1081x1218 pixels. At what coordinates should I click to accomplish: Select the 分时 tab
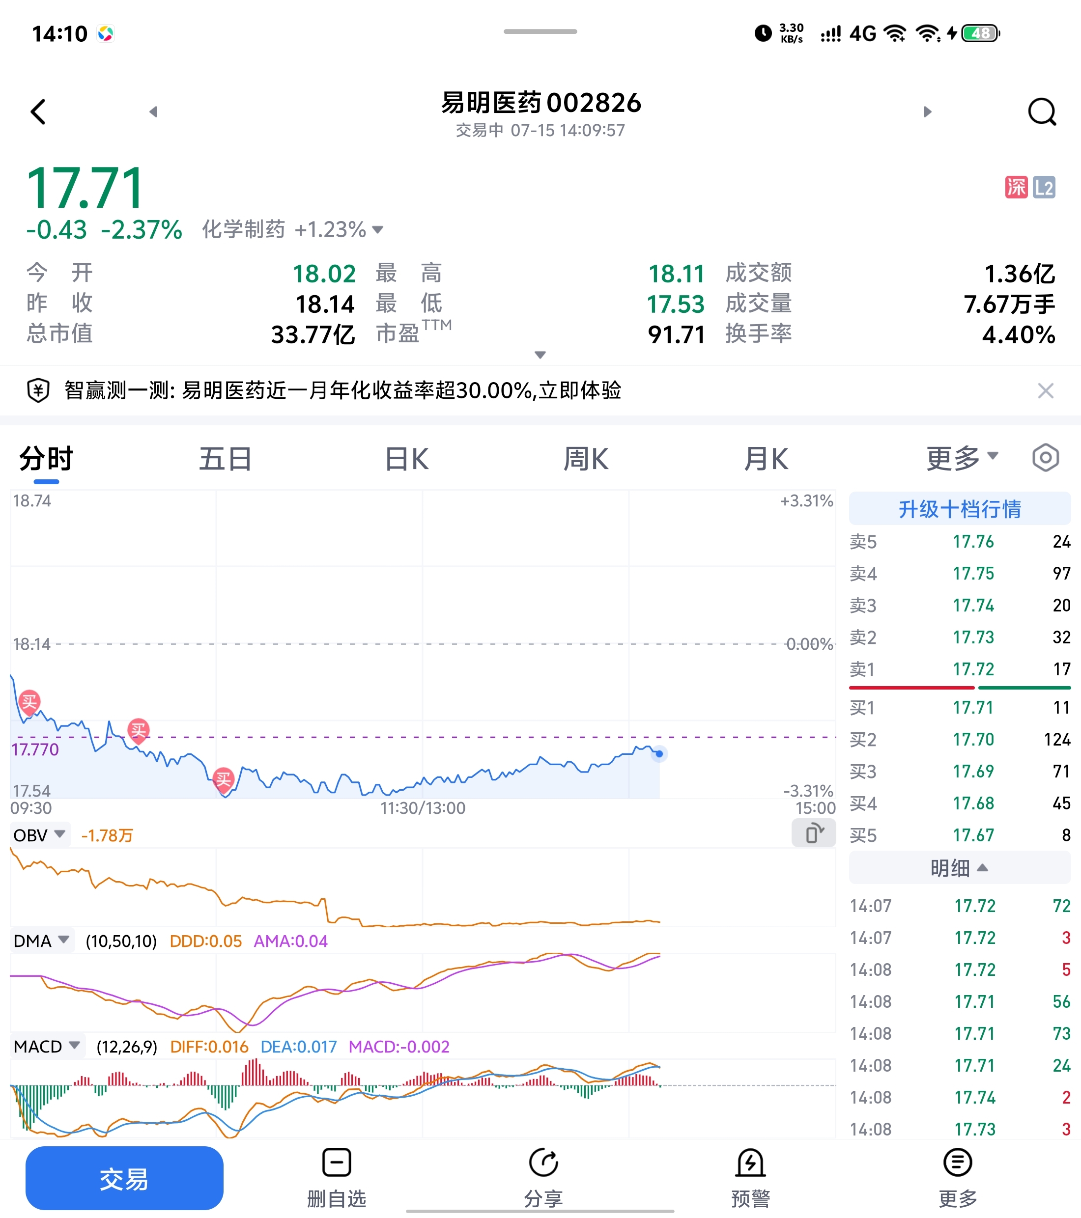pos(47,459)
